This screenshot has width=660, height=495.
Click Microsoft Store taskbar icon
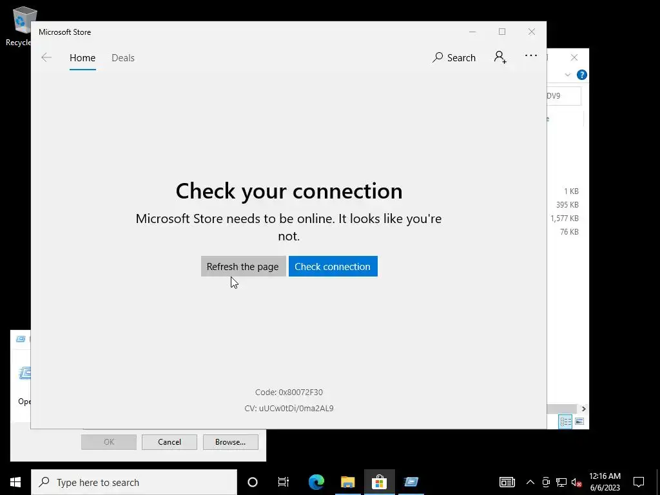pyautogui.click(x=379, y=482)
